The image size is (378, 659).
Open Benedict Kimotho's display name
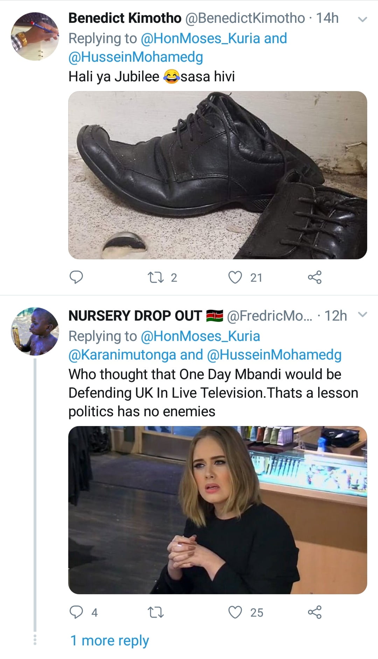point(125,18)
